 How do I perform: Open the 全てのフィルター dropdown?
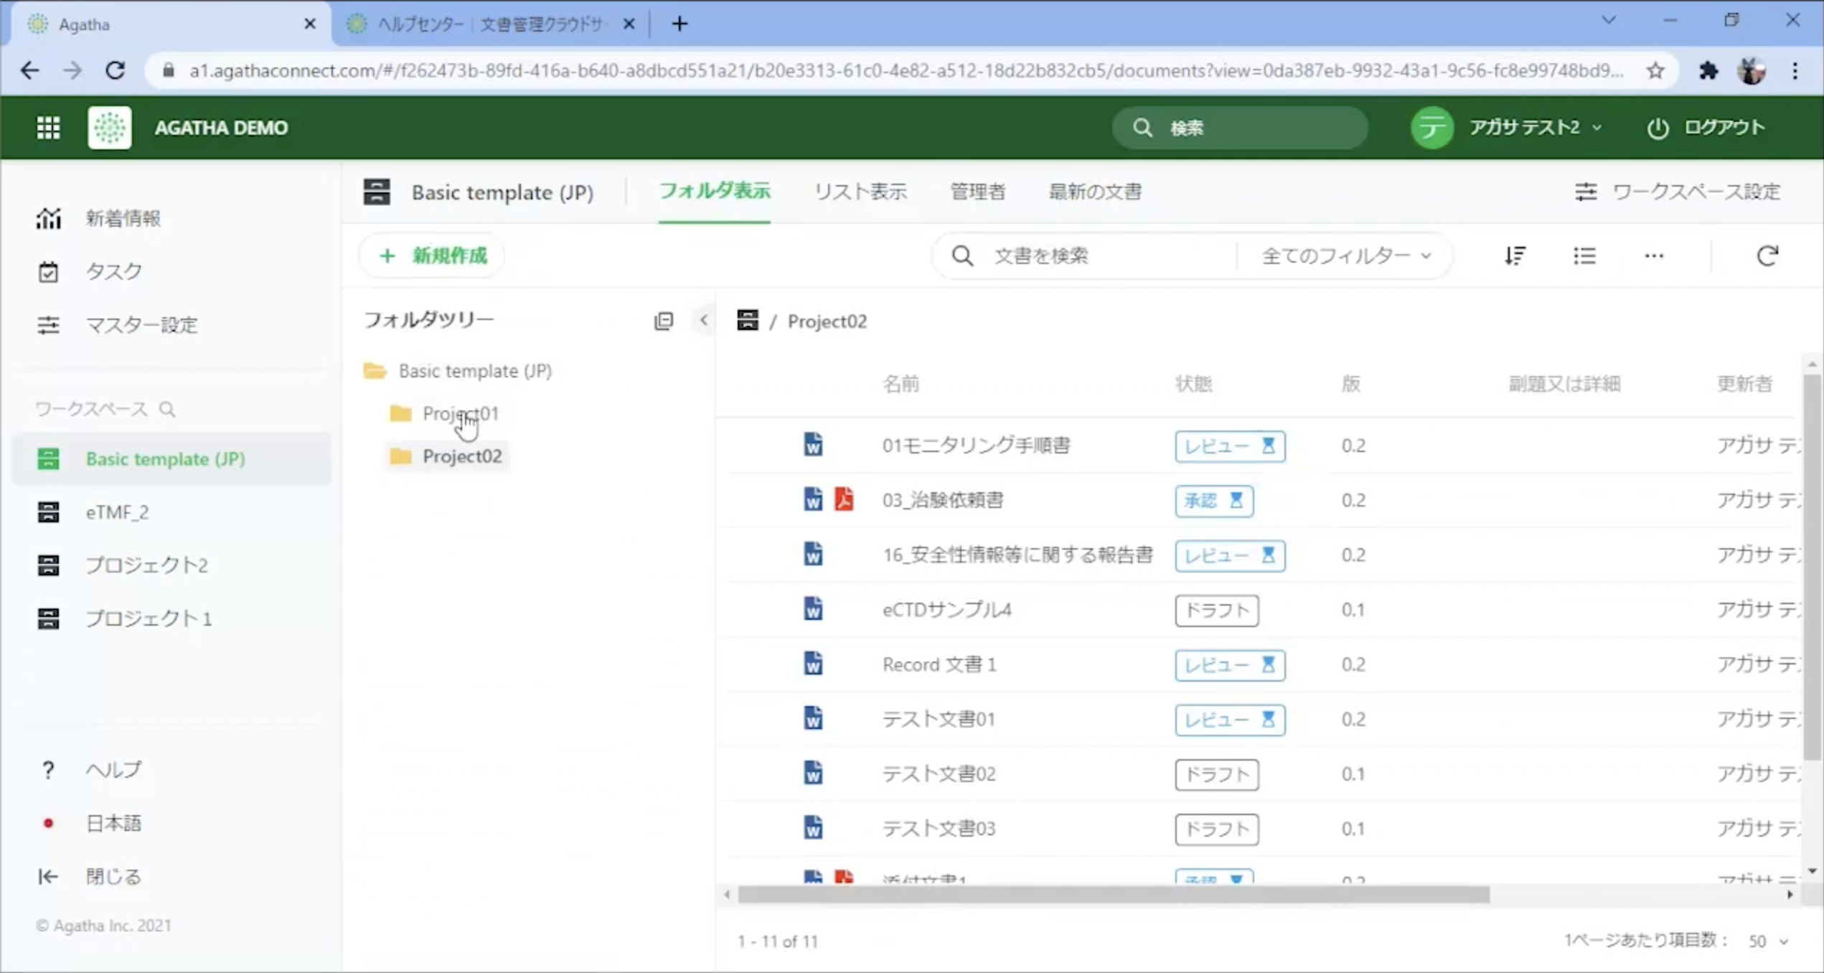pyautogui.click(x=1347, y=255)
